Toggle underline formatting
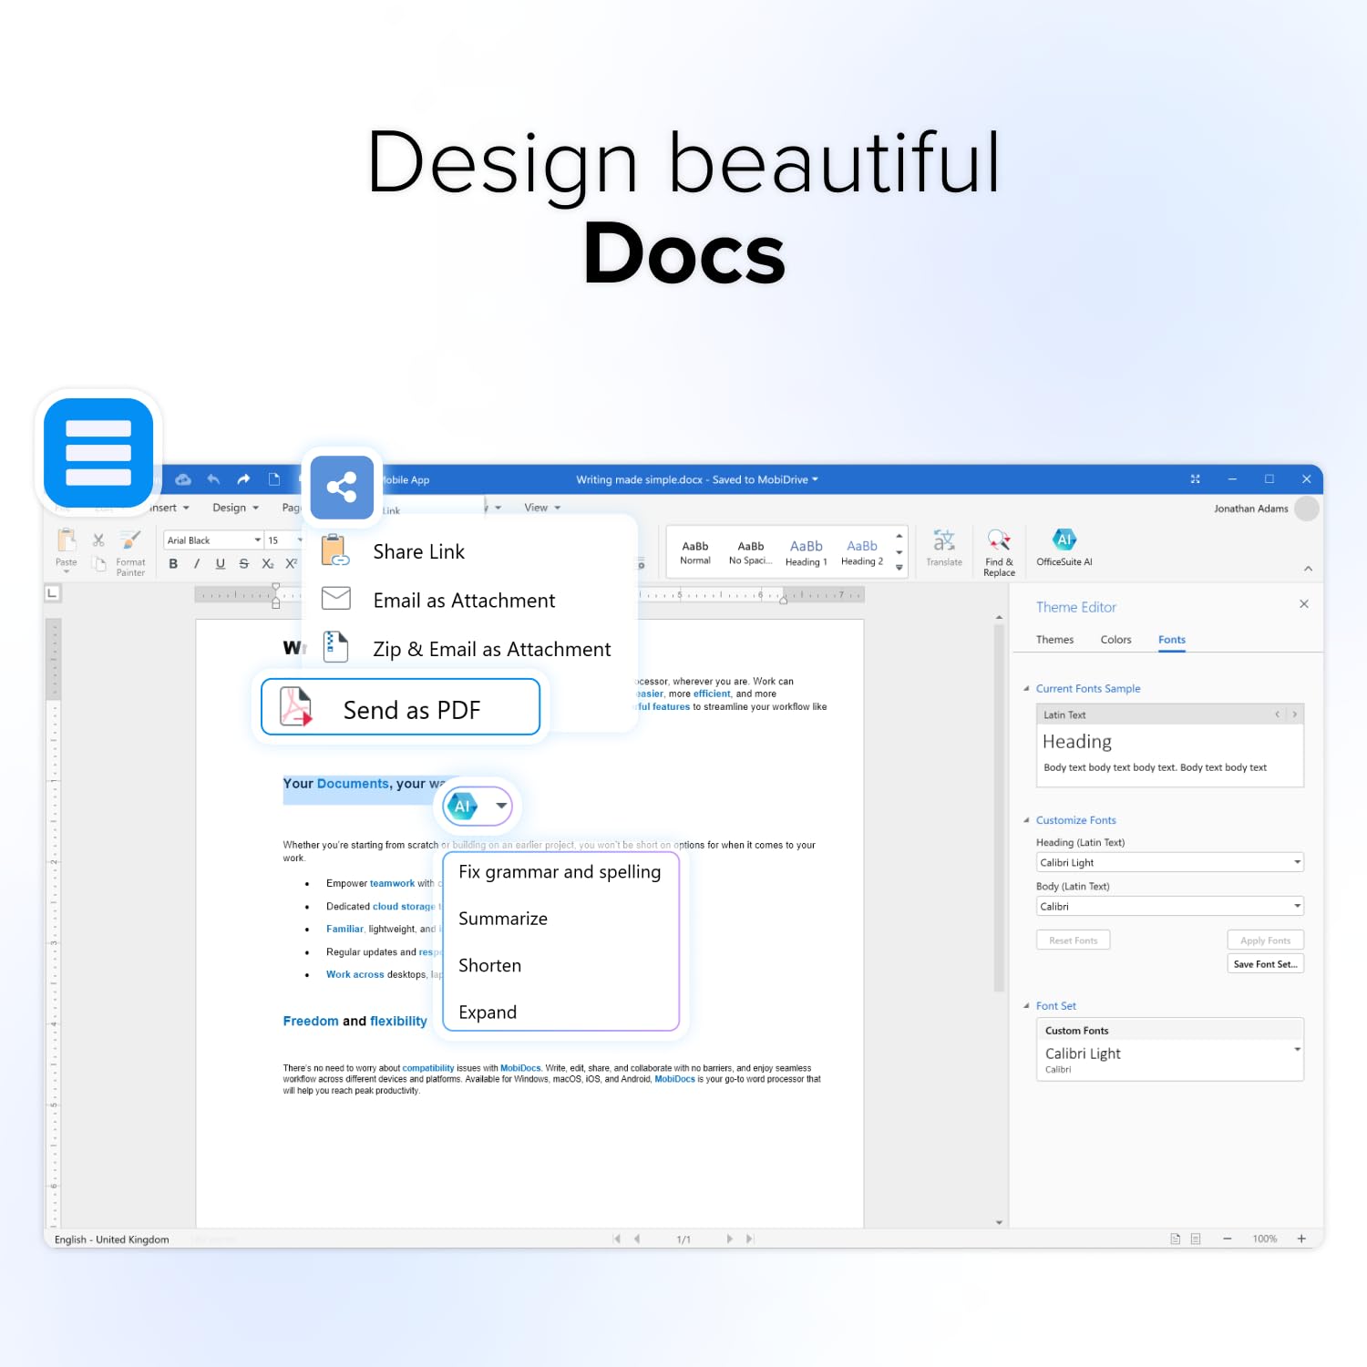The width and height of the screenshot is (1367, 1367). pyautogui.click(x=221, y=564)
